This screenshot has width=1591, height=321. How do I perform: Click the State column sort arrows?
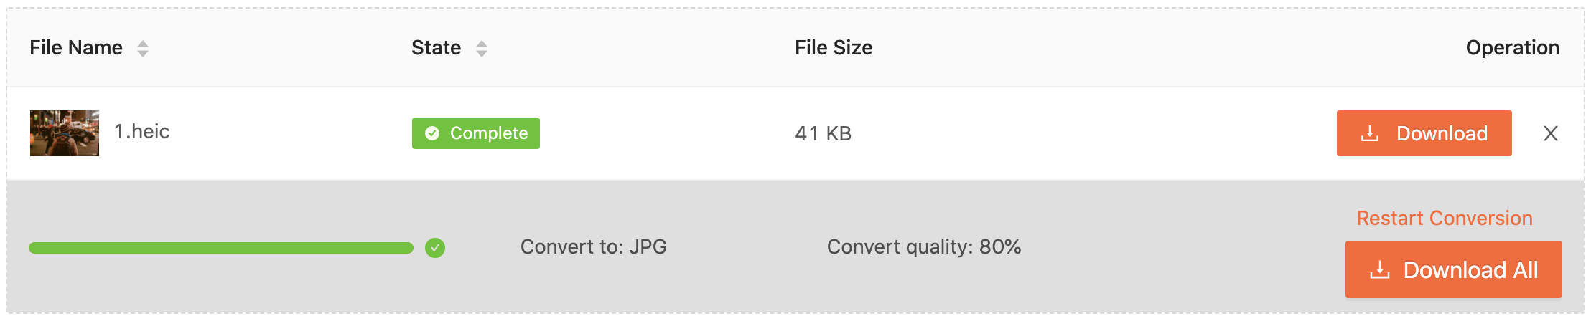(482, 48)
